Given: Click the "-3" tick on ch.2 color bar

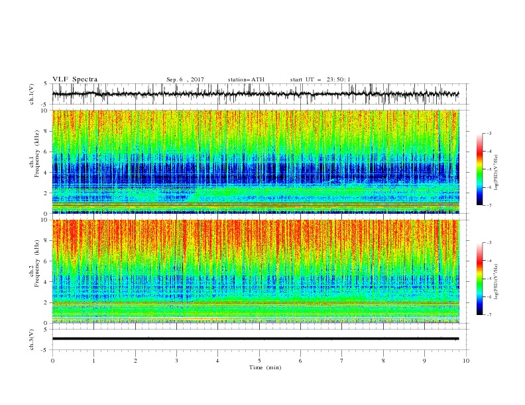Looking at the screenshot, I should (x=489, y=243).
